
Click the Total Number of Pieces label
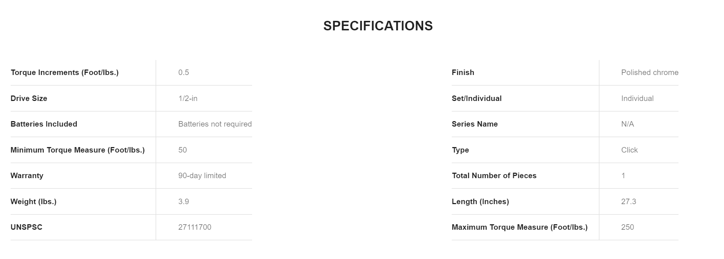(494, 176)
